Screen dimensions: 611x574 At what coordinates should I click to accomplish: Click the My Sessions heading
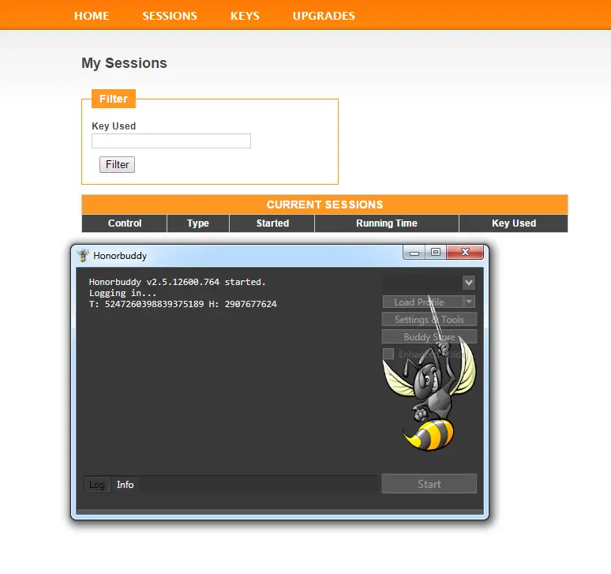pos(124,63)
